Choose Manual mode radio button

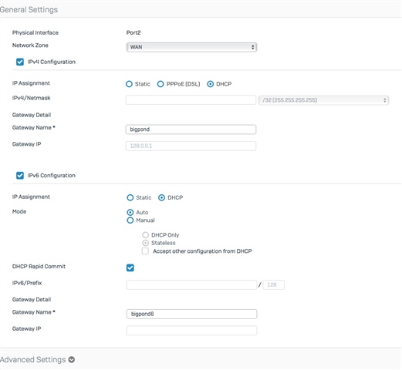point(130,220)
